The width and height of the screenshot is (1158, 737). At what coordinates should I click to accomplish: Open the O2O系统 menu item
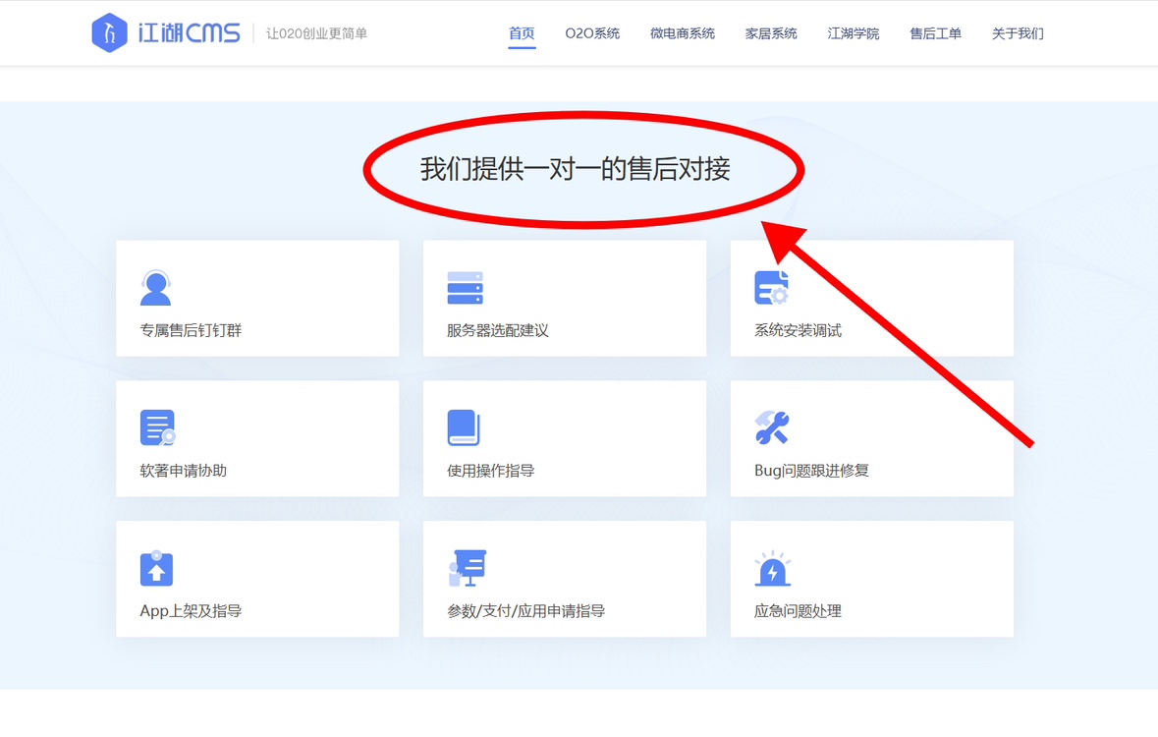592,33
